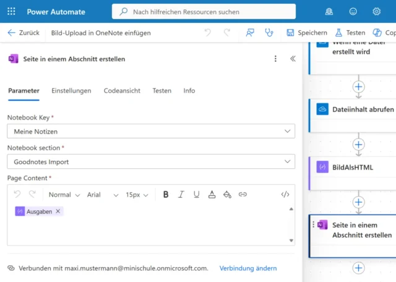Click the Speichern button
Viewport: 396px width, 282px height.
coord(307,33)
